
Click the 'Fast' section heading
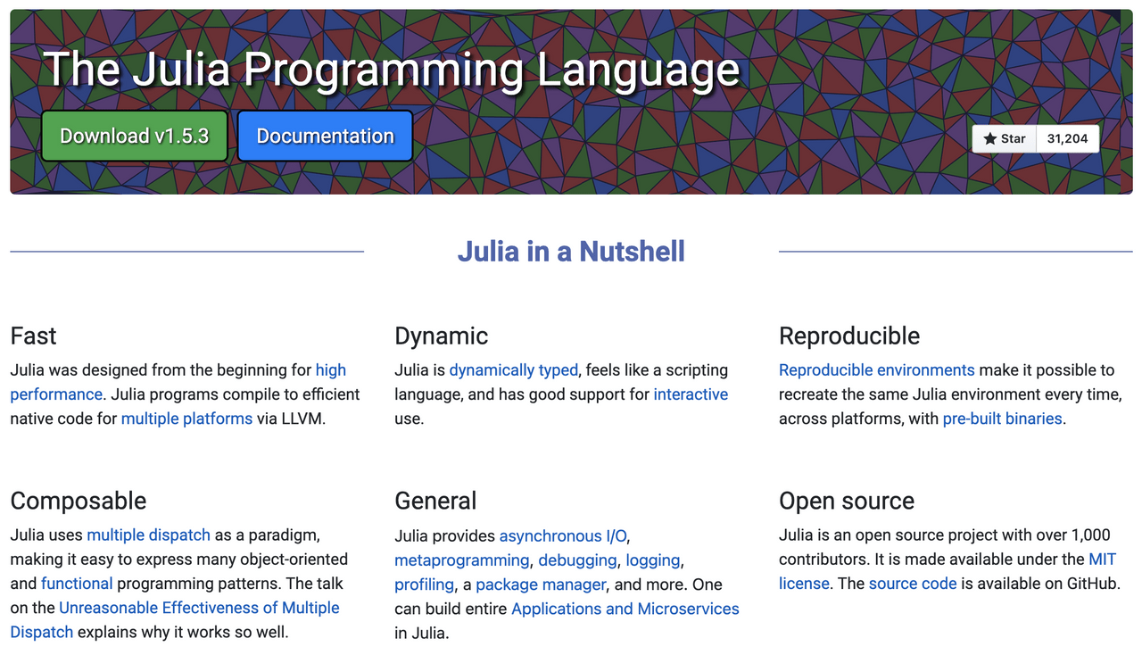click(x=33, y=336)
